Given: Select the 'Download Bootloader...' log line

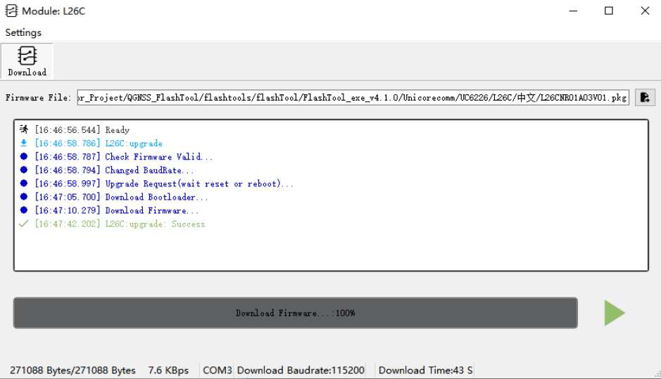Looking at the screenshot, I should pyautogui.click(x=121, y=197).
